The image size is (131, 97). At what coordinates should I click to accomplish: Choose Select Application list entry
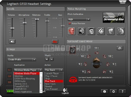[x=27, y=92]
